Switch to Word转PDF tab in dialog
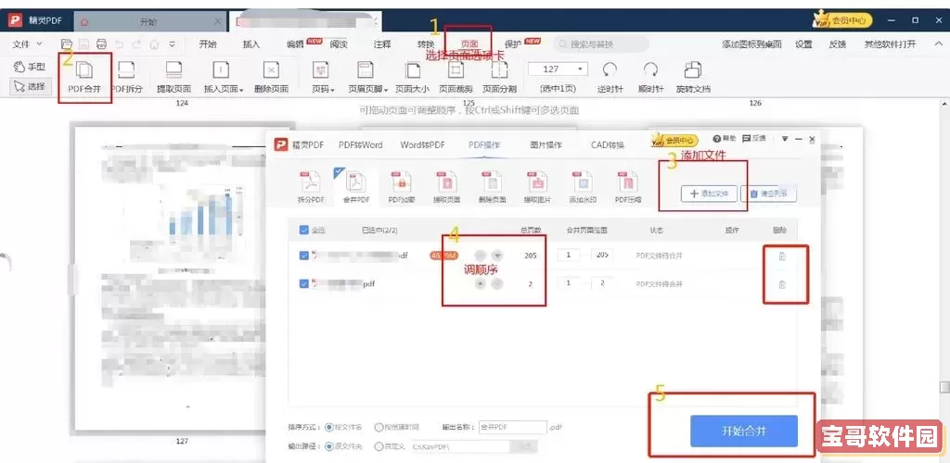The width and height of the screenshot is (950, 463). point(423,145)
